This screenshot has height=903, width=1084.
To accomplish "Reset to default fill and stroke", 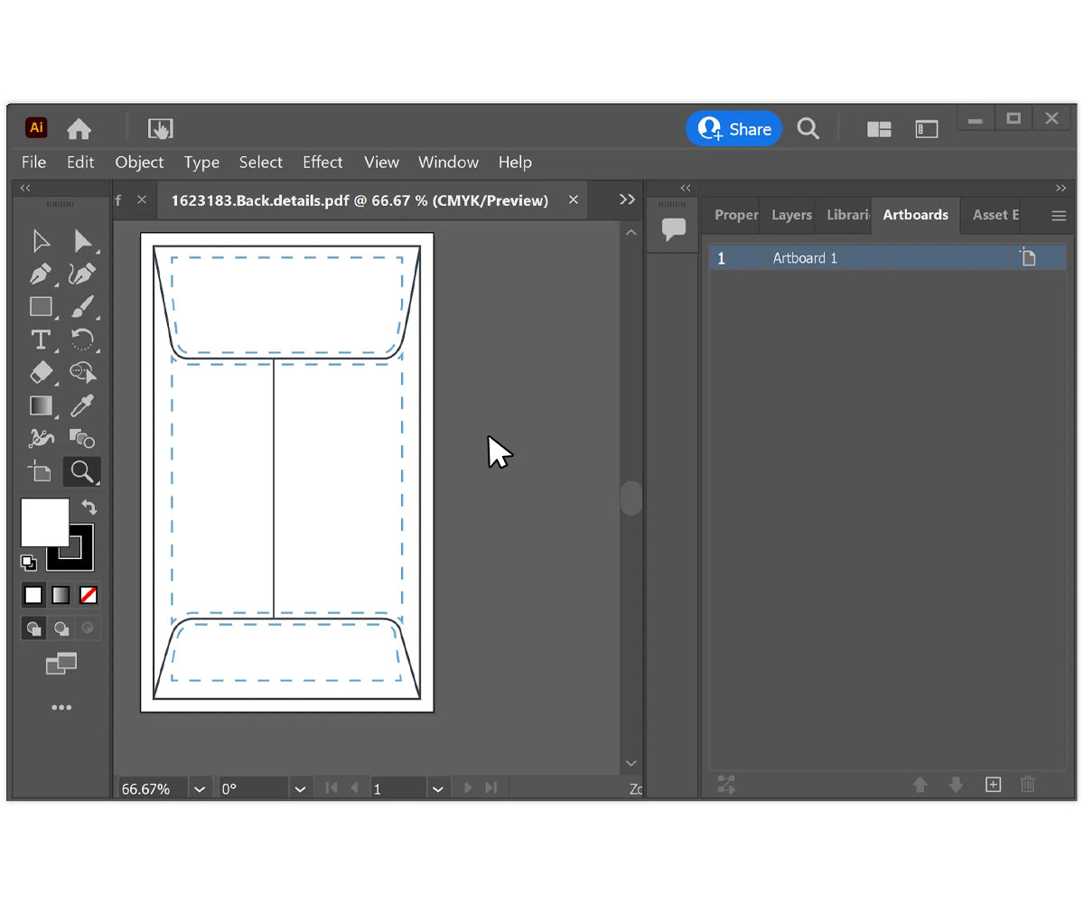I will click(29, 563).
